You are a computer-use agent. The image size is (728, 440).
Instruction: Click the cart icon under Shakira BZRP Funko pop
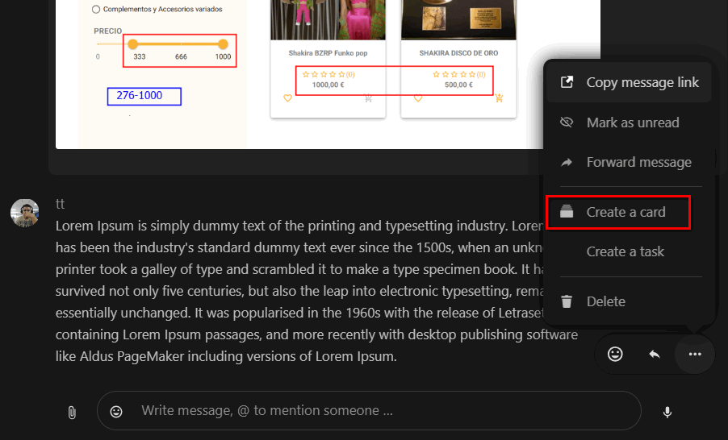click(x=369, y=98)
